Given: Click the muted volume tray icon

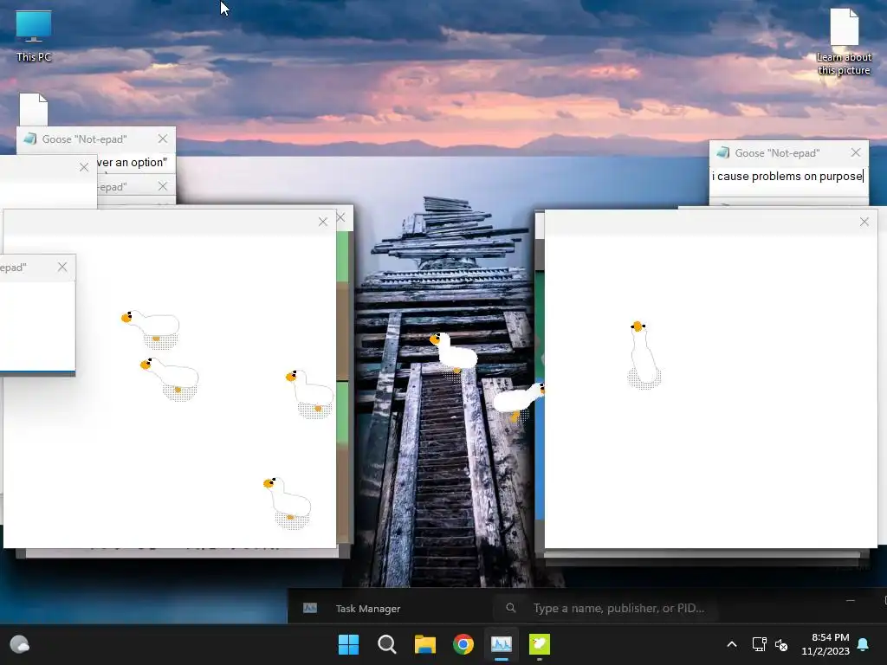Looking at the screenshot, I should click(x=781, y=644).
